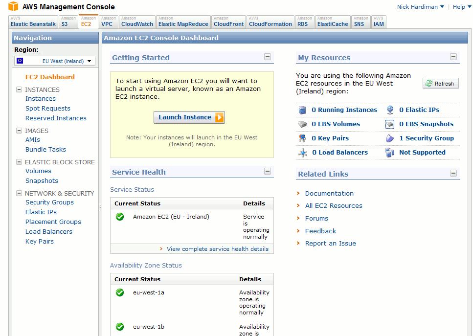Switch to the S3 tab
Image resolution: width=473 pixels, height=336 pixels.
(68, 22)
